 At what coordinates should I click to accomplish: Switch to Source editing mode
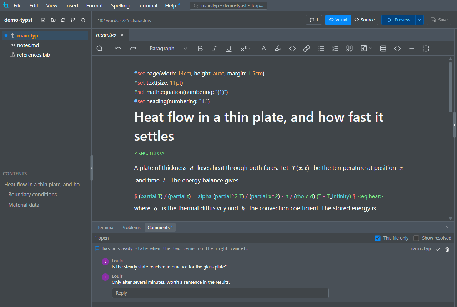click(x=364, y=20)
